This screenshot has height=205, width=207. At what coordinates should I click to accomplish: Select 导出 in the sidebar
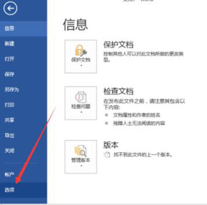(x=23, y=136)
